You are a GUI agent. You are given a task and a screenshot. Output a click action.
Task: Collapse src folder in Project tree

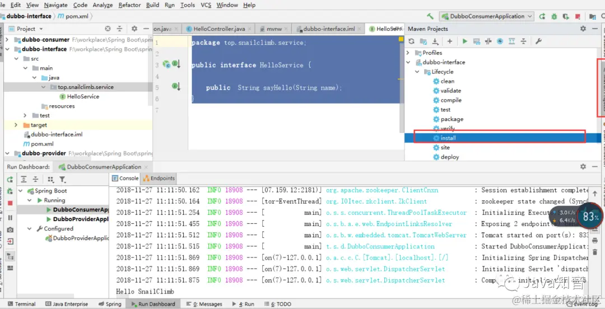[16, 59]
